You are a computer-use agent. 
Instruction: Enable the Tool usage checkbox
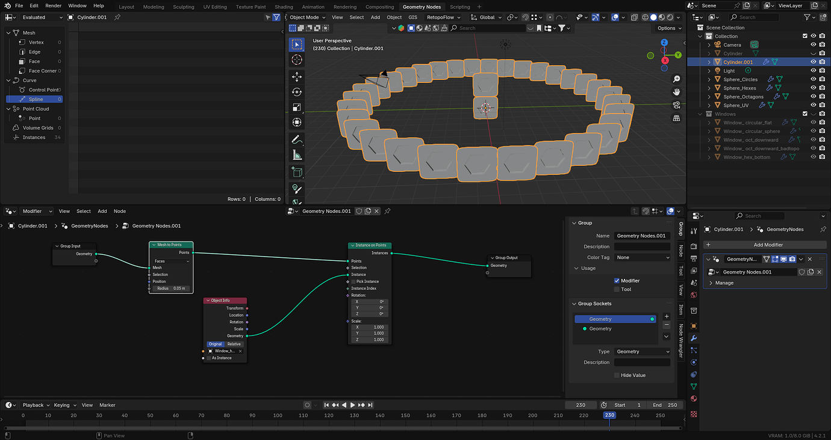click(x=617, y=289)
